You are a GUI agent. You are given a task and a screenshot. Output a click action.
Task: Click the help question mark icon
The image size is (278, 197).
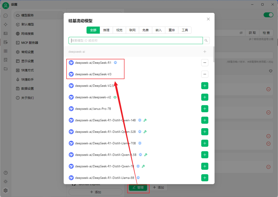(x=5, y=173)
